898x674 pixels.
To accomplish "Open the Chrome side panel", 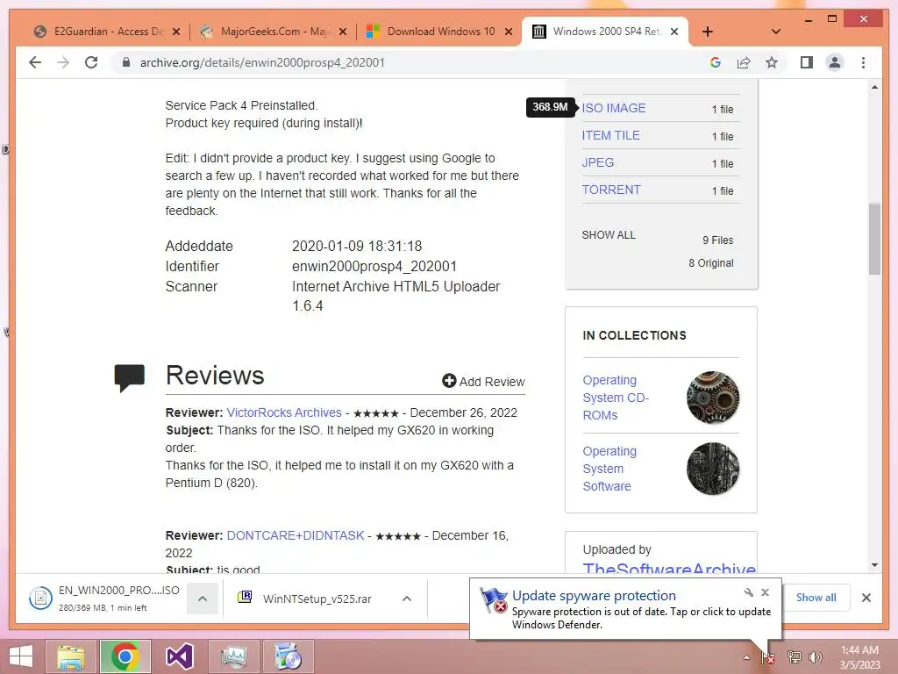I will pyautogui.click(x=807, y=62).
